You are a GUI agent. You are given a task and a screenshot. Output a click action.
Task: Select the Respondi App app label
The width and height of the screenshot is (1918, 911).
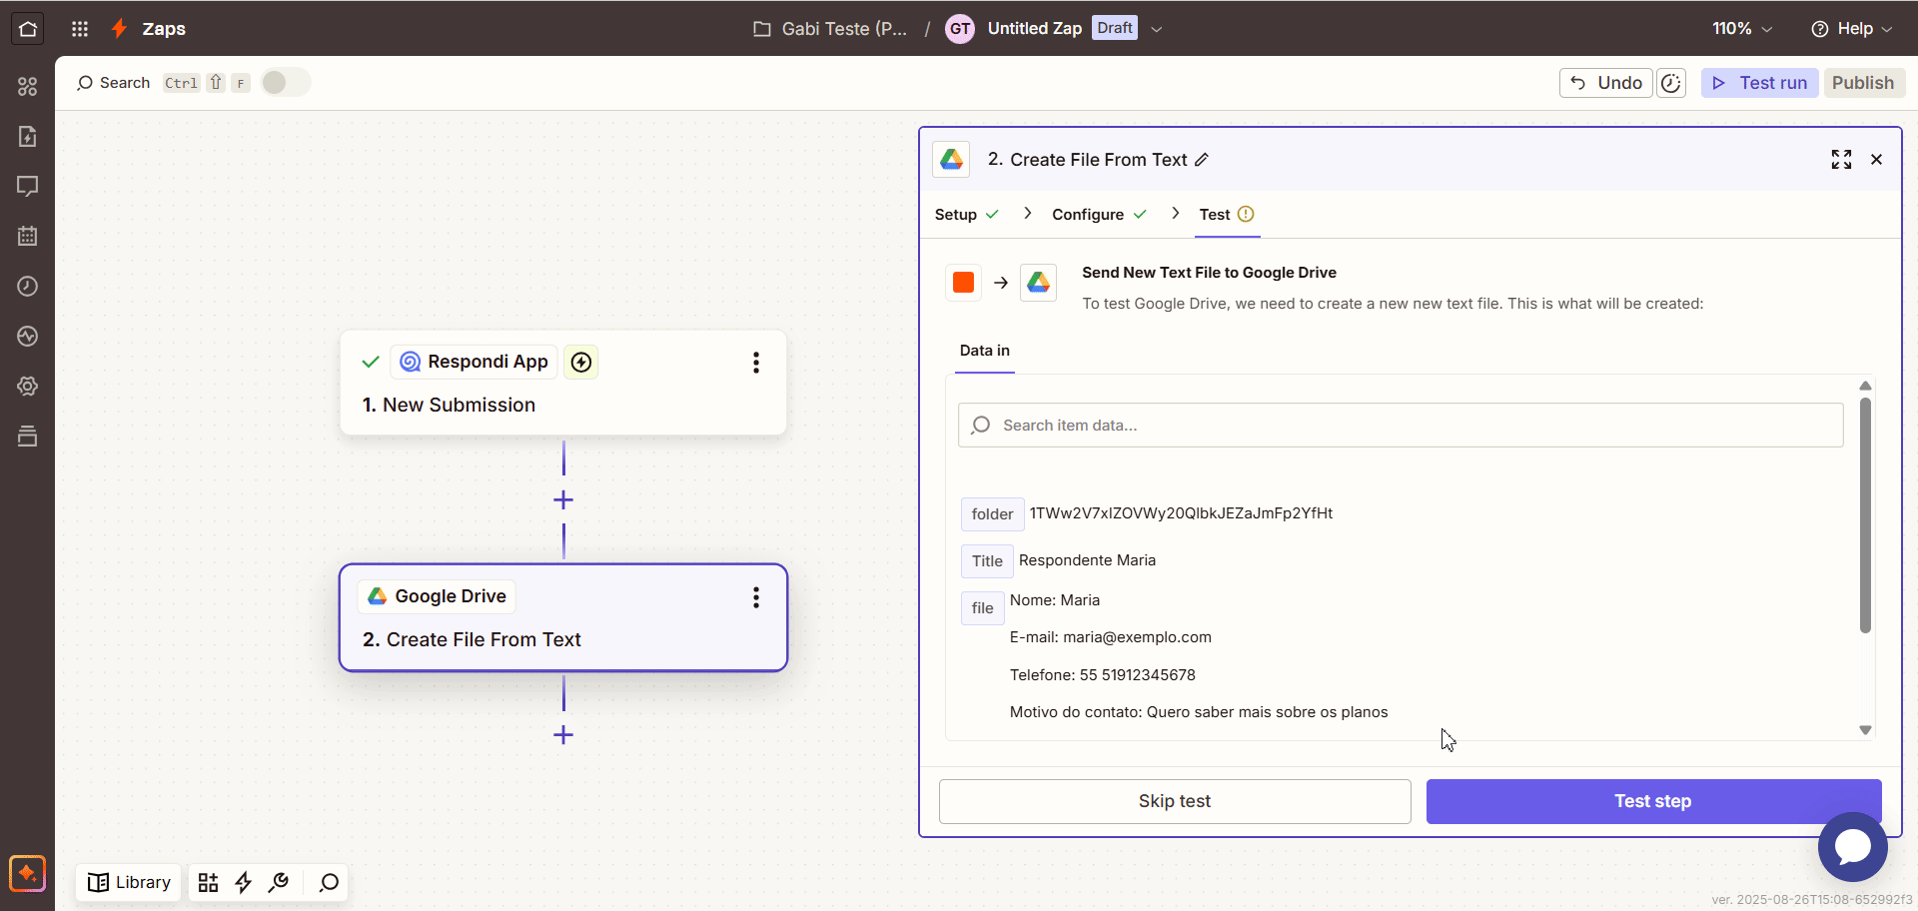click(475, 362)
